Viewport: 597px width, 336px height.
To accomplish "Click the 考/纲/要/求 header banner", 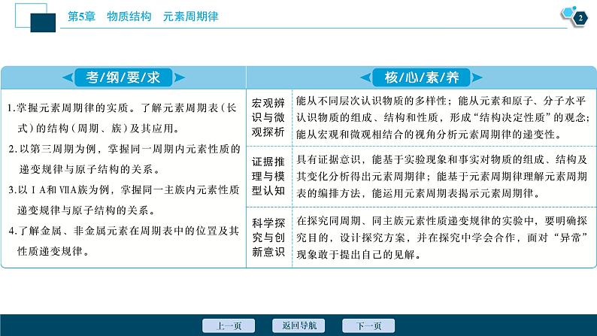I will click(x=123, y=77).
